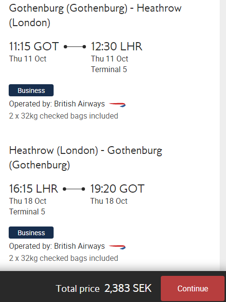Click return Operated by British Airways text
Screen dimensions: 226x302
coord(57,246)
